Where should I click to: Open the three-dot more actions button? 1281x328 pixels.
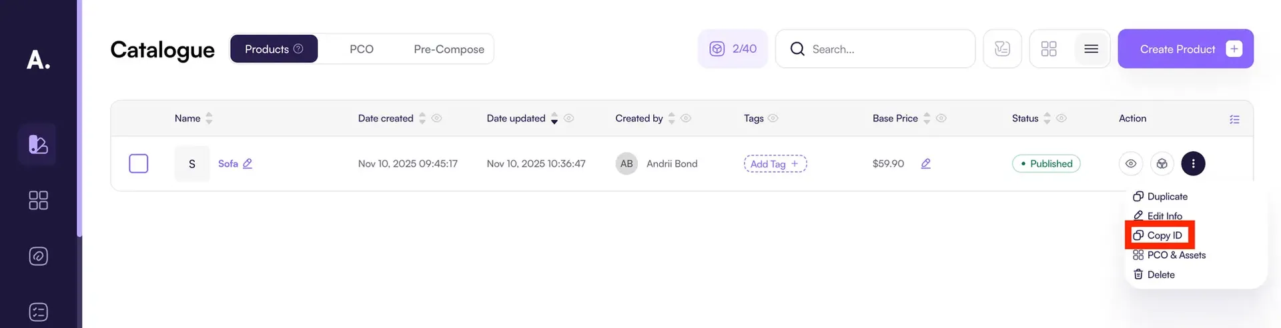point(1193,163)
